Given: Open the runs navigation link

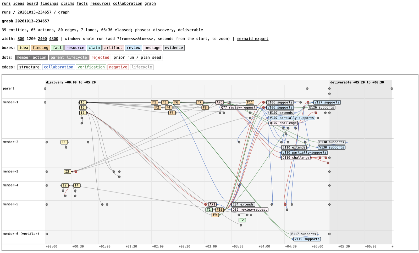Looking at the screenshot, I should pyautogui.click(x=6, y=3).
